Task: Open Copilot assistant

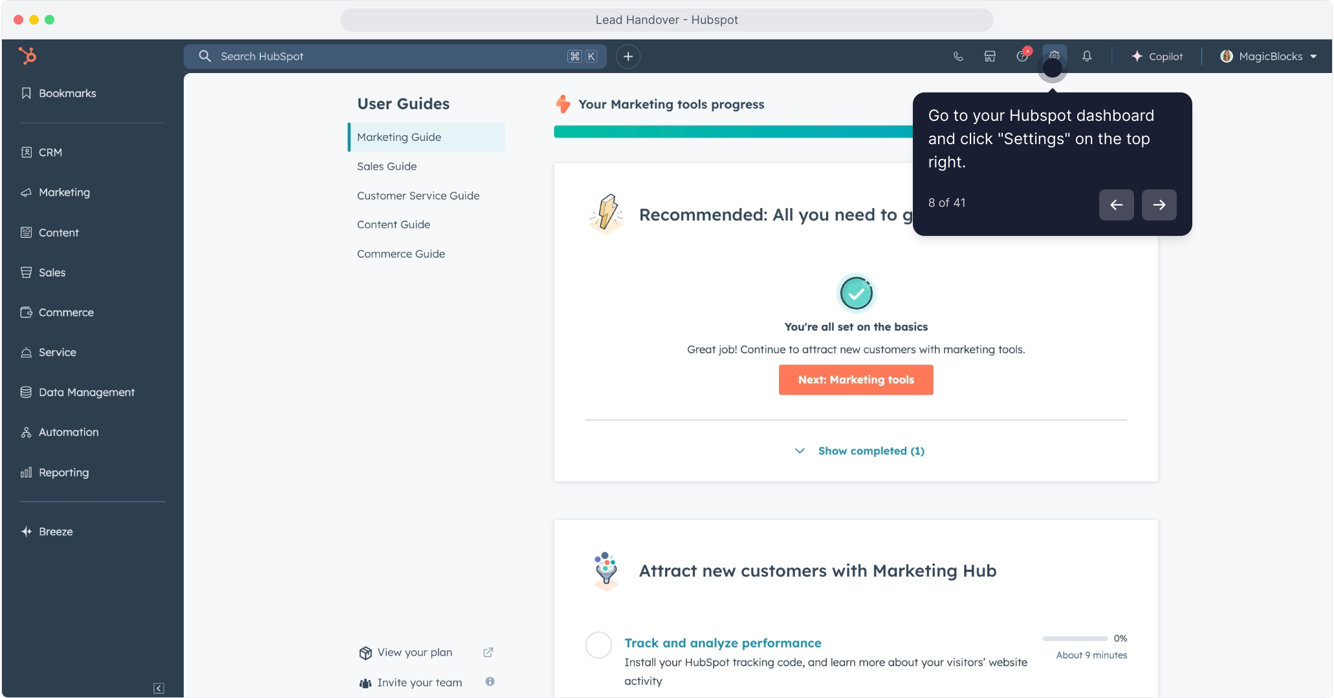Action: (x=1157, y=56)
